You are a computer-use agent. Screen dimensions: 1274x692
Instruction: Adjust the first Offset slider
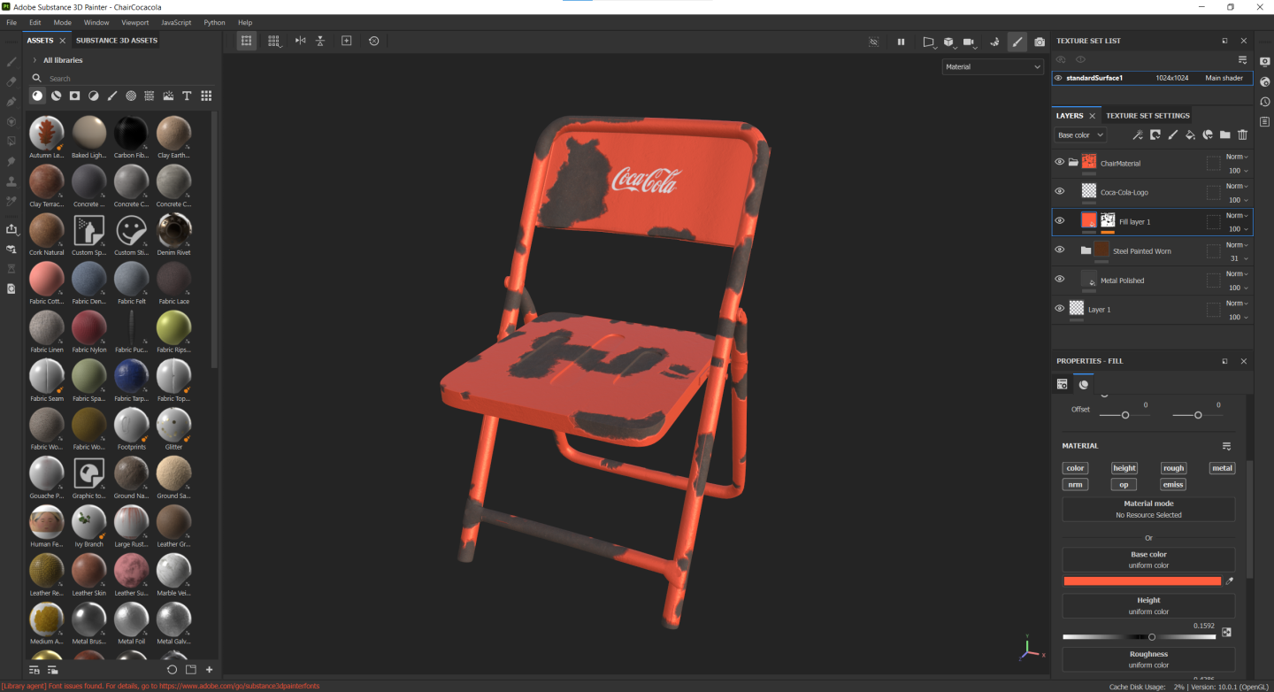[x=1124, y=415]
